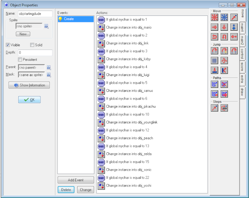
Task: Click the Depth input field
Action: [x=35, y=52]
